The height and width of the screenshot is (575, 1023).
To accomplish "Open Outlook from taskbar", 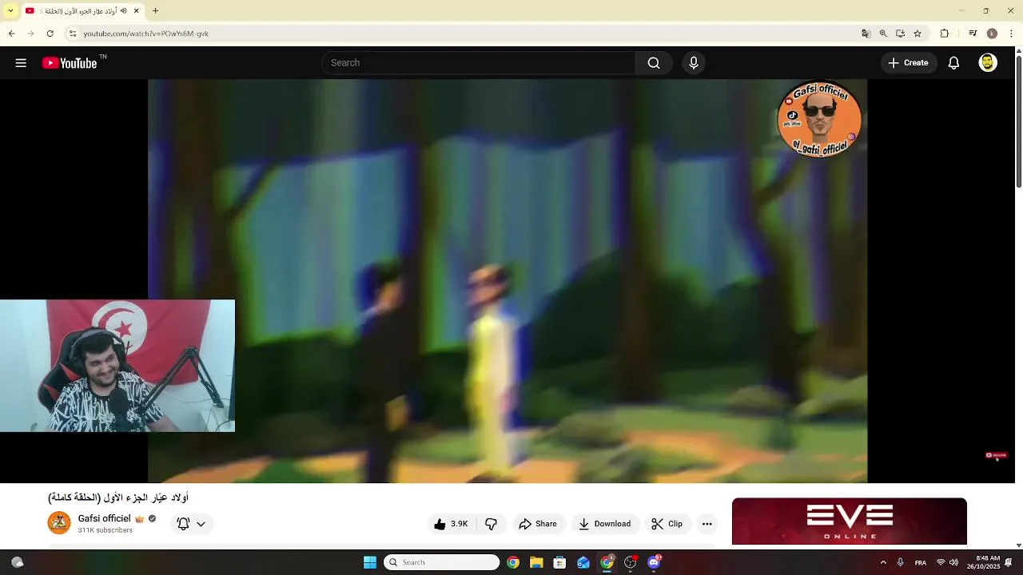I will 583,562.
